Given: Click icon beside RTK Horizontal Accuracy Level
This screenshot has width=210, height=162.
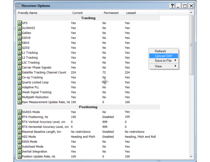Looking at the screenshot, I should tap(19, 127).
